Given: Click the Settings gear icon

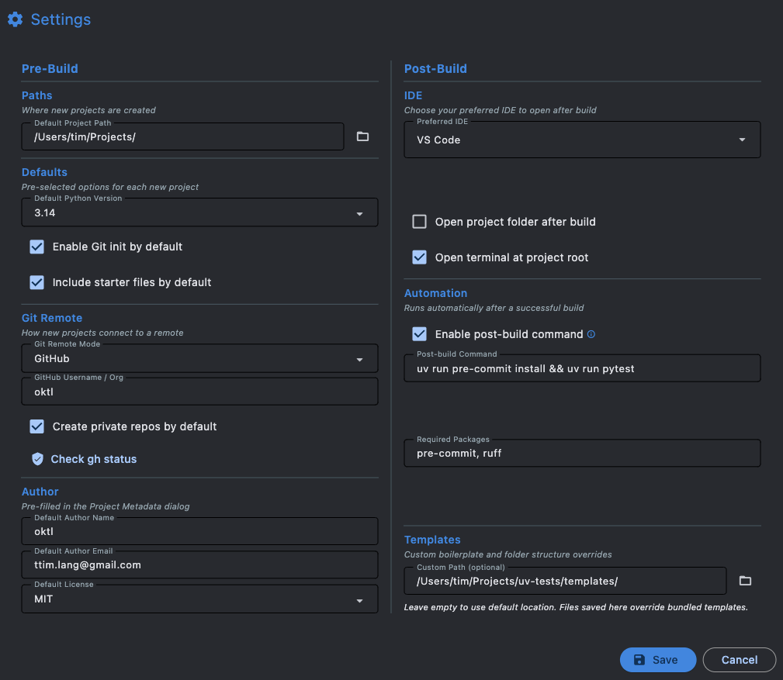Looking at the screenshot, I should (15, 19).
